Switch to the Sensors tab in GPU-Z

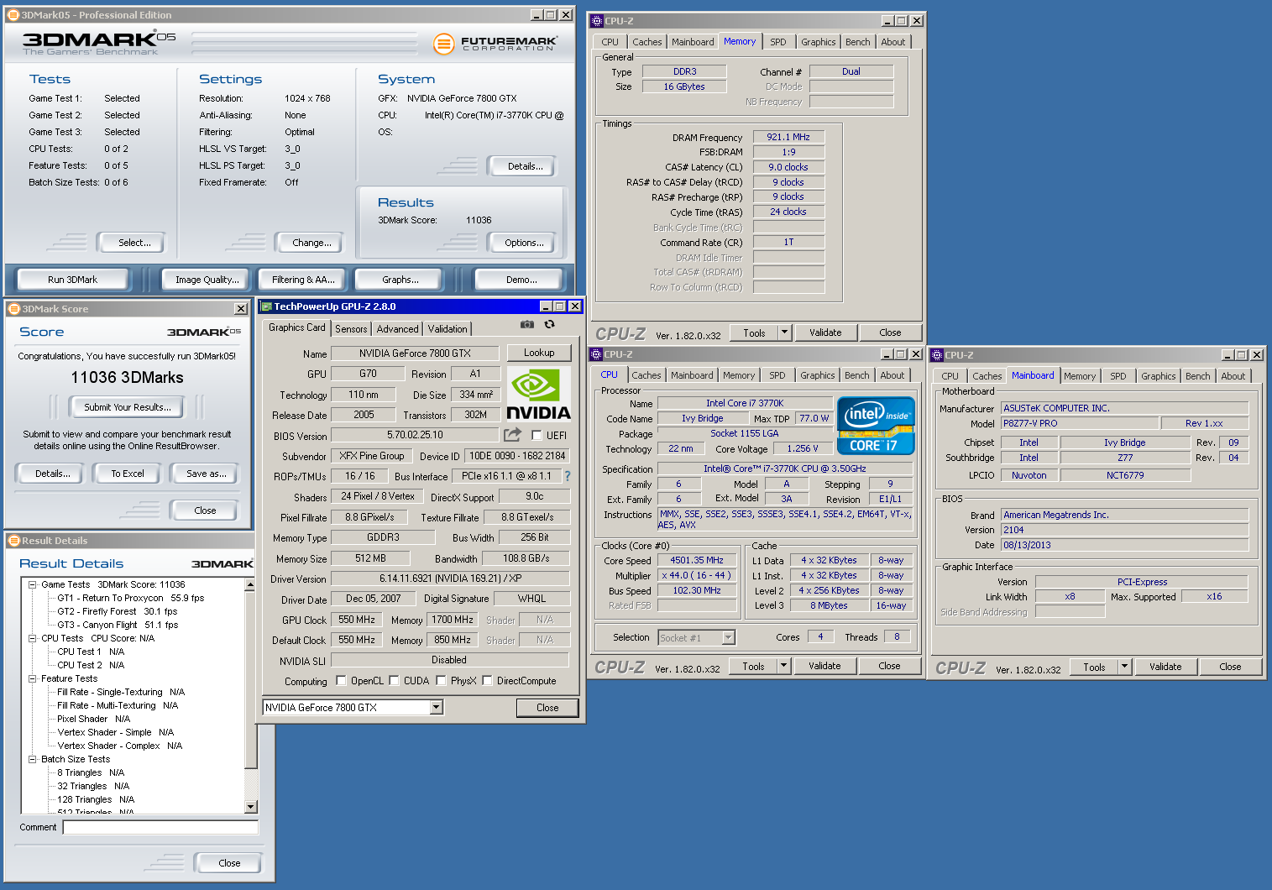click(351, 329)
